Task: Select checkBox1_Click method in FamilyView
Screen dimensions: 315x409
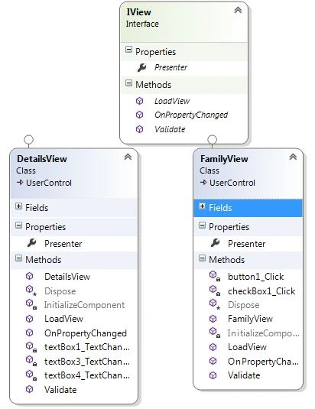Action: pos(261,291)
